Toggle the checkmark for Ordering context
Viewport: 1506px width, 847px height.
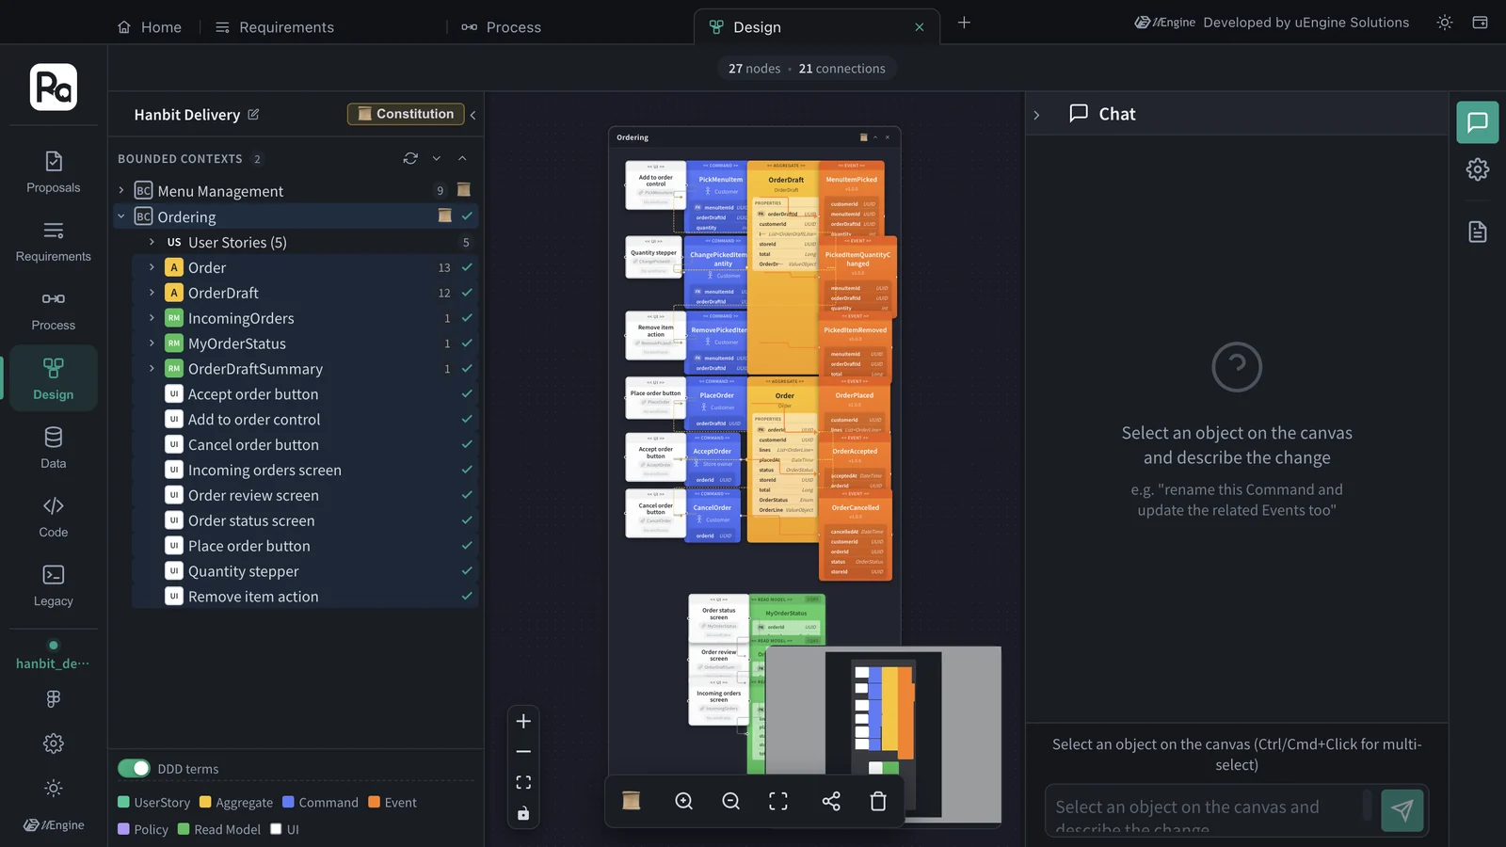467,216
